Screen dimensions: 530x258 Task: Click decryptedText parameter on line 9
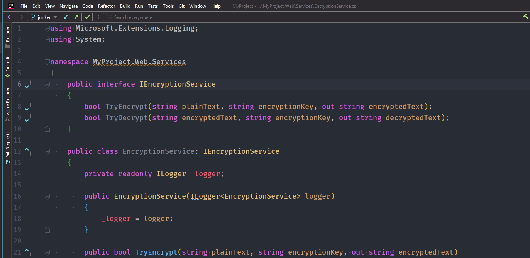(x=413, y=118)
